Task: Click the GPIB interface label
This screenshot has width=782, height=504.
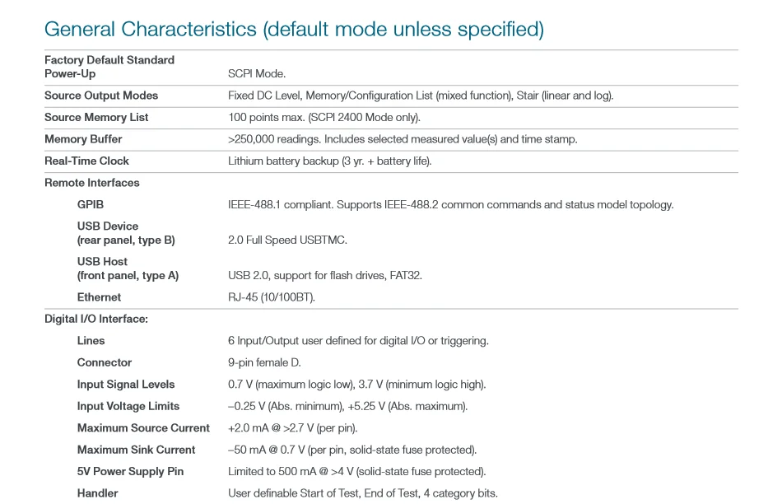Action: tap(91, 204)
